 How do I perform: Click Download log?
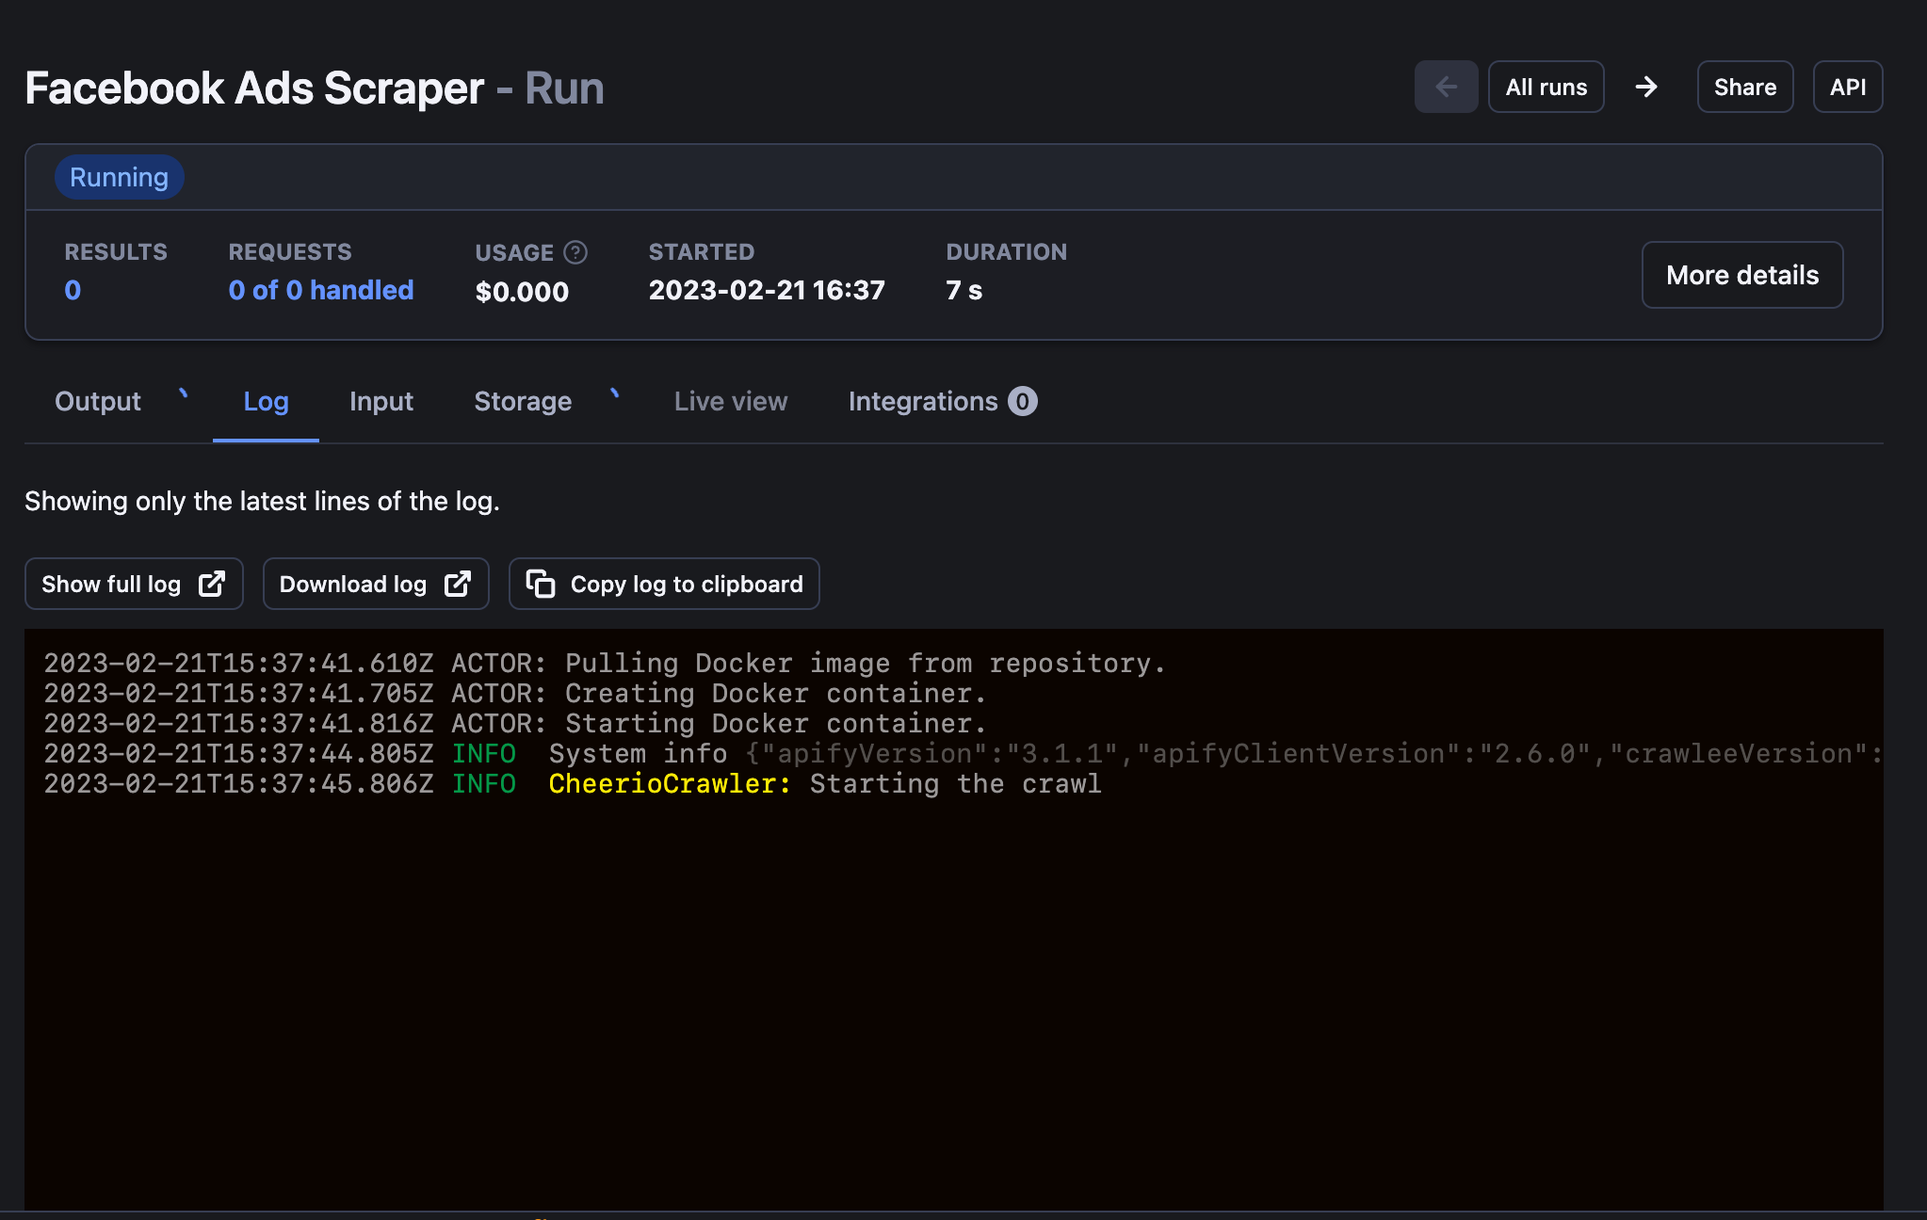(x=376, y=584)
